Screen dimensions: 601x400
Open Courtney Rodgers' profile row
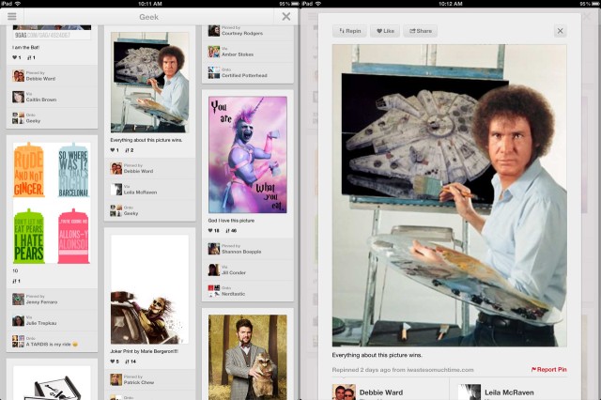tap(248, 31)
